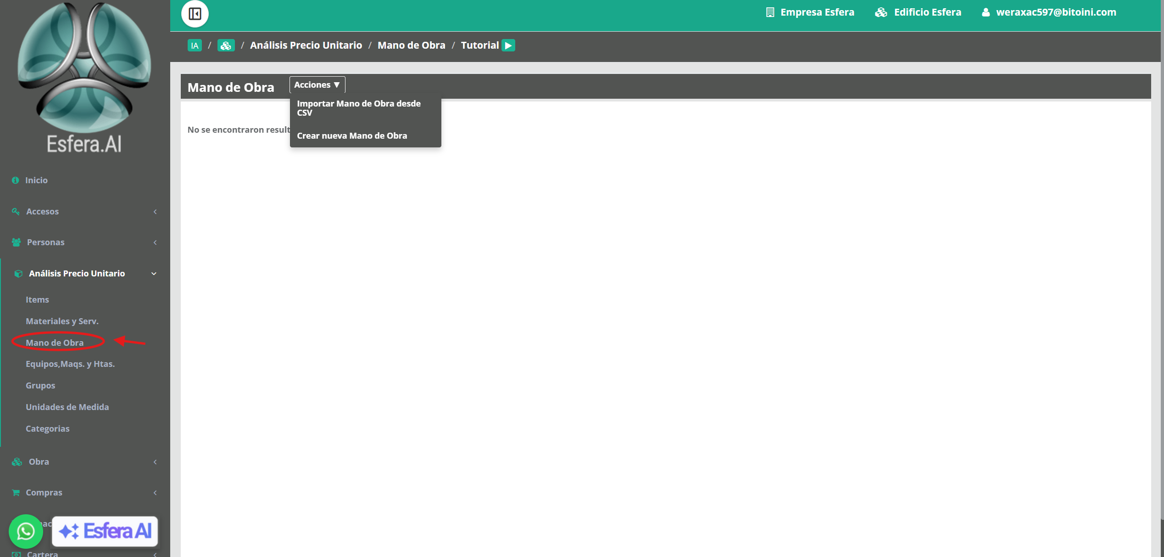Open Mano de Obra sidebar item

pos(55,343)
